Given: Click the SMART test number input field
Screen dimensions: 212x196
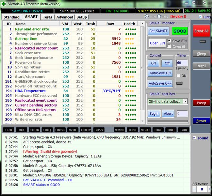Looking at the screenshot, I should tap(182, 114).
